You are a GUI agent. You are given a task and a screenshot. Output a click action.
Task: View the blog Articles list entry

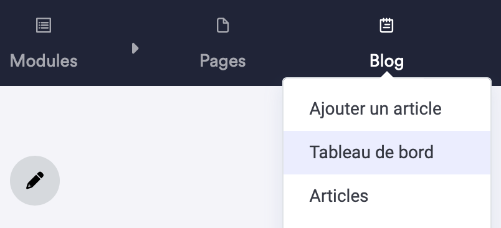point(339,196)
